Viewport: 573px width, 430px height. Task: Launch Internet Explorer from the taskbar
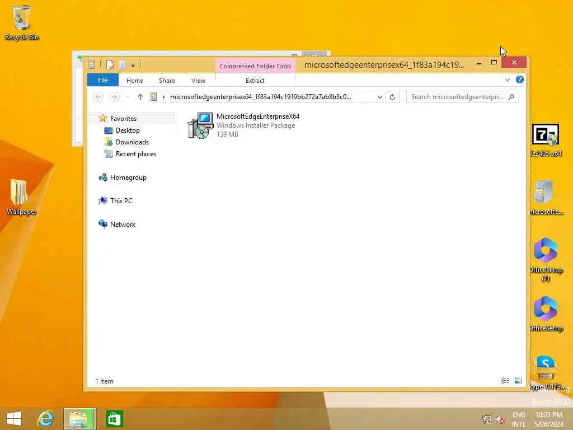(x=46, y=419)
